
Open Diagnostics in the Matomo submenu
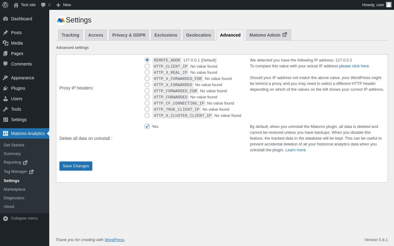14,198
